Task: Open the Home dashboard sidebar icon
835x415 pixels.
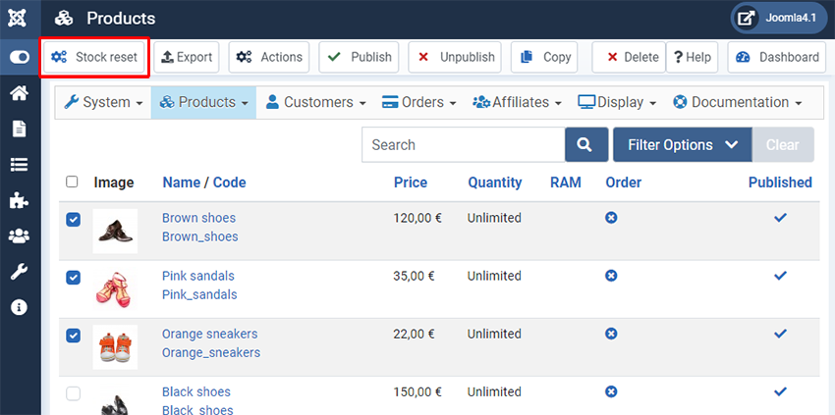Action: coord(20,93)
